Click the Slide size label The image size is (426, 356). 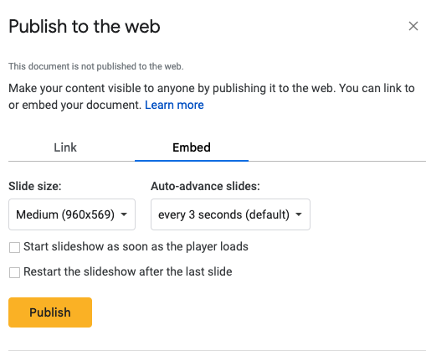[35, 186]
